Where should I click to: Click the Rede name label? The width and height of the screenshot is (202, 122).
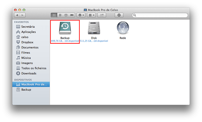pos(123,38)
